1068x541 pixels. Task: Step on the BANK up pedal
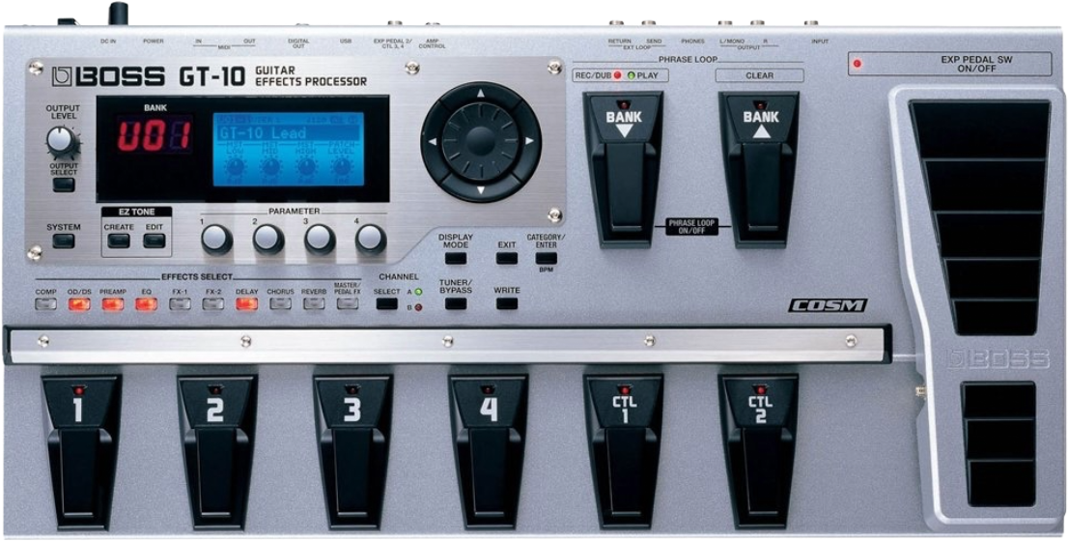tap(759, 169)
